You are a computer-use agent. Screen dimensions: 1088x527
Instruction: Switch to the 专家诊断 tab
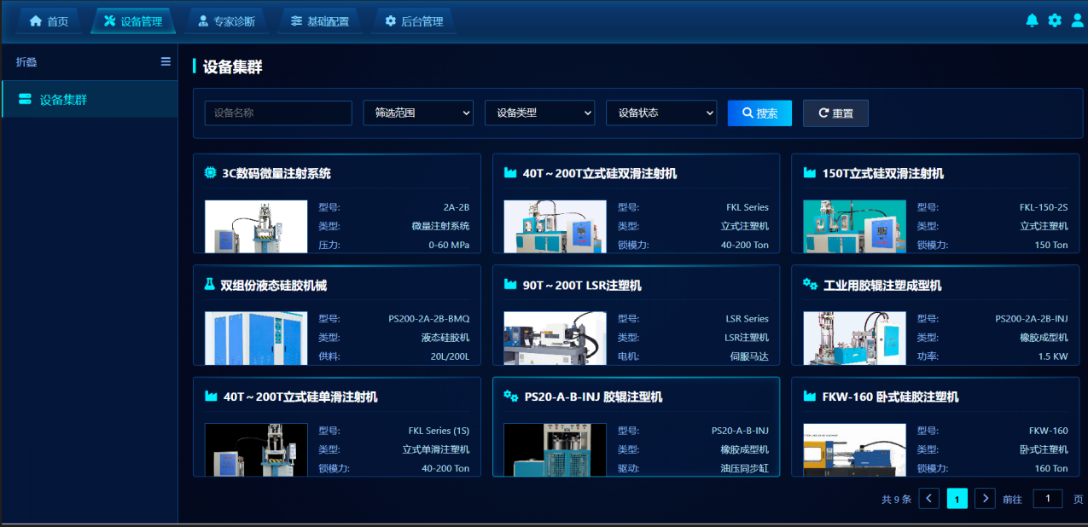click(x=226, y=21)
